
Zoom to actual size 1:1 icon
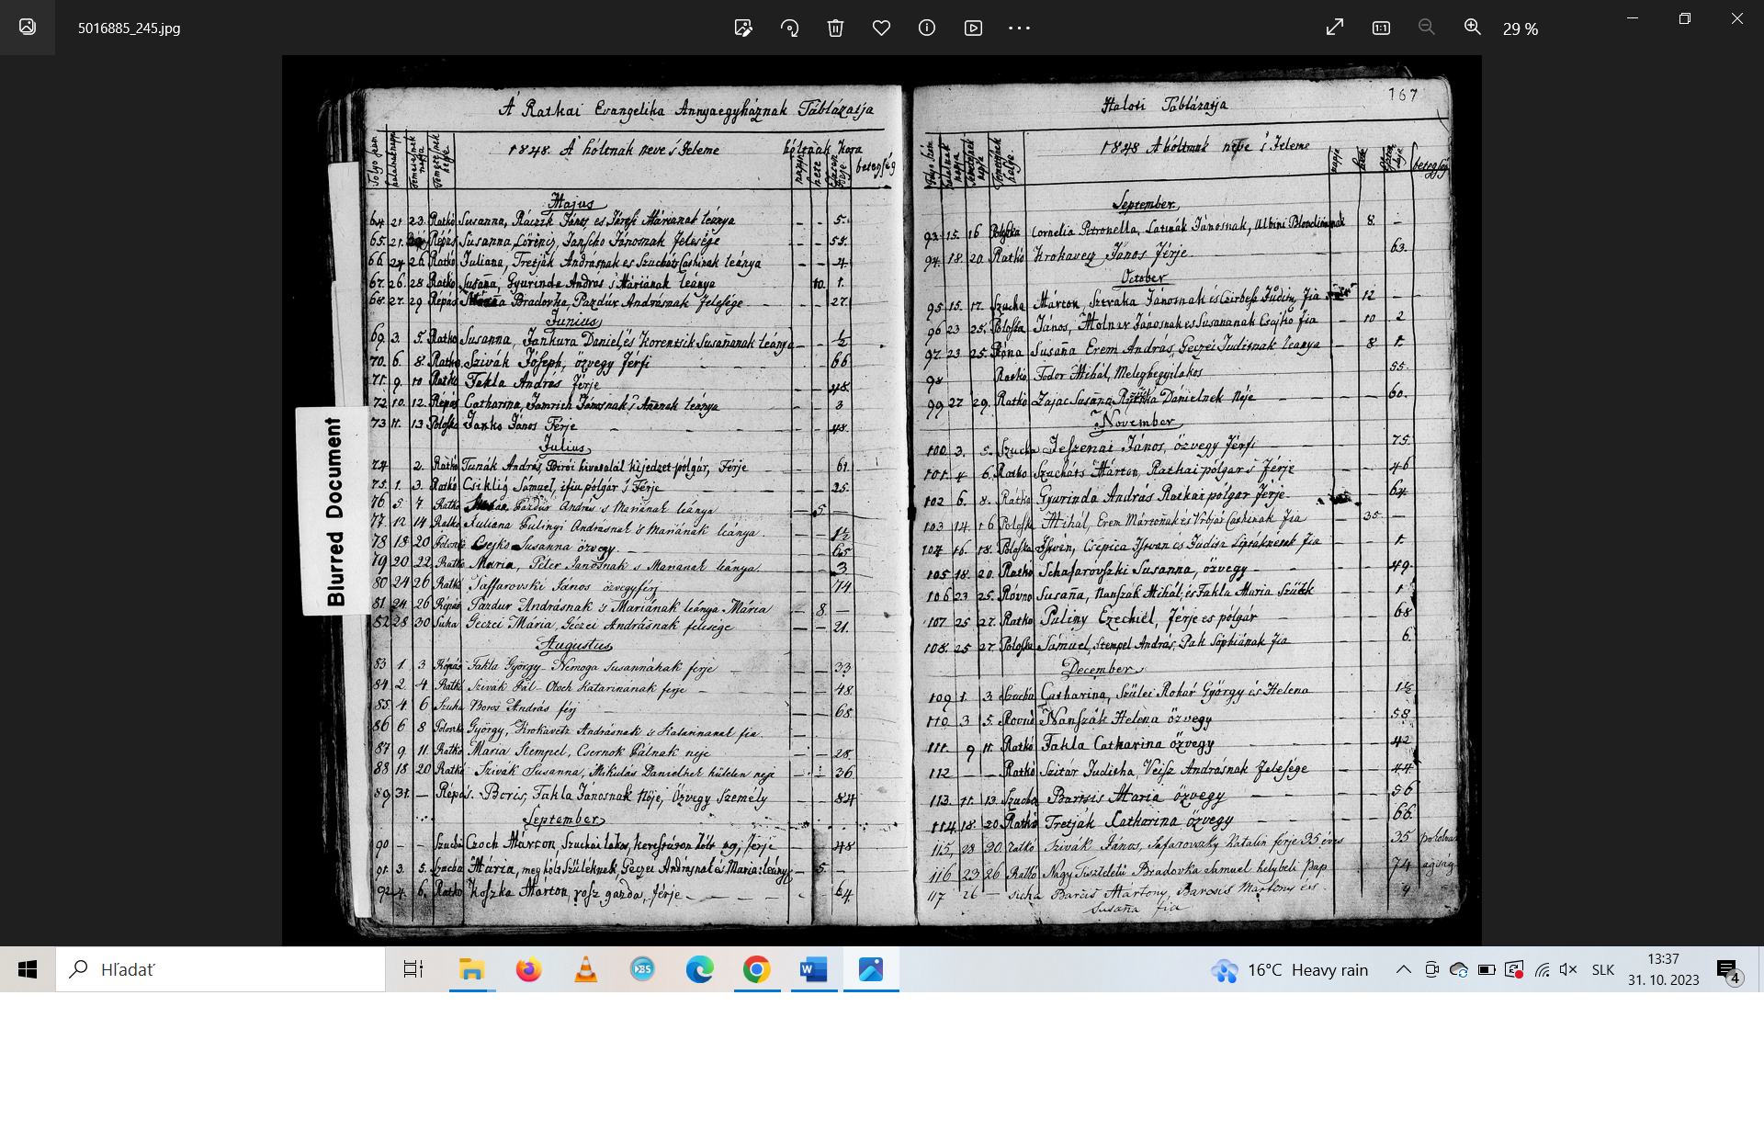click(x=1381, y=28)
